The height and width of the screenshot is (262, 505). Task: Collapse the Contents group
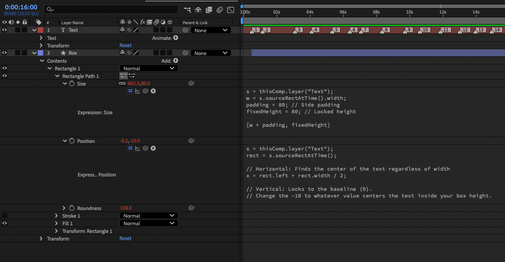coord(42,61)
